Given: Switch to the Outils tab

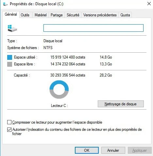Looking at the screenshot, I should pyautogui.click(x=25, y=15).
